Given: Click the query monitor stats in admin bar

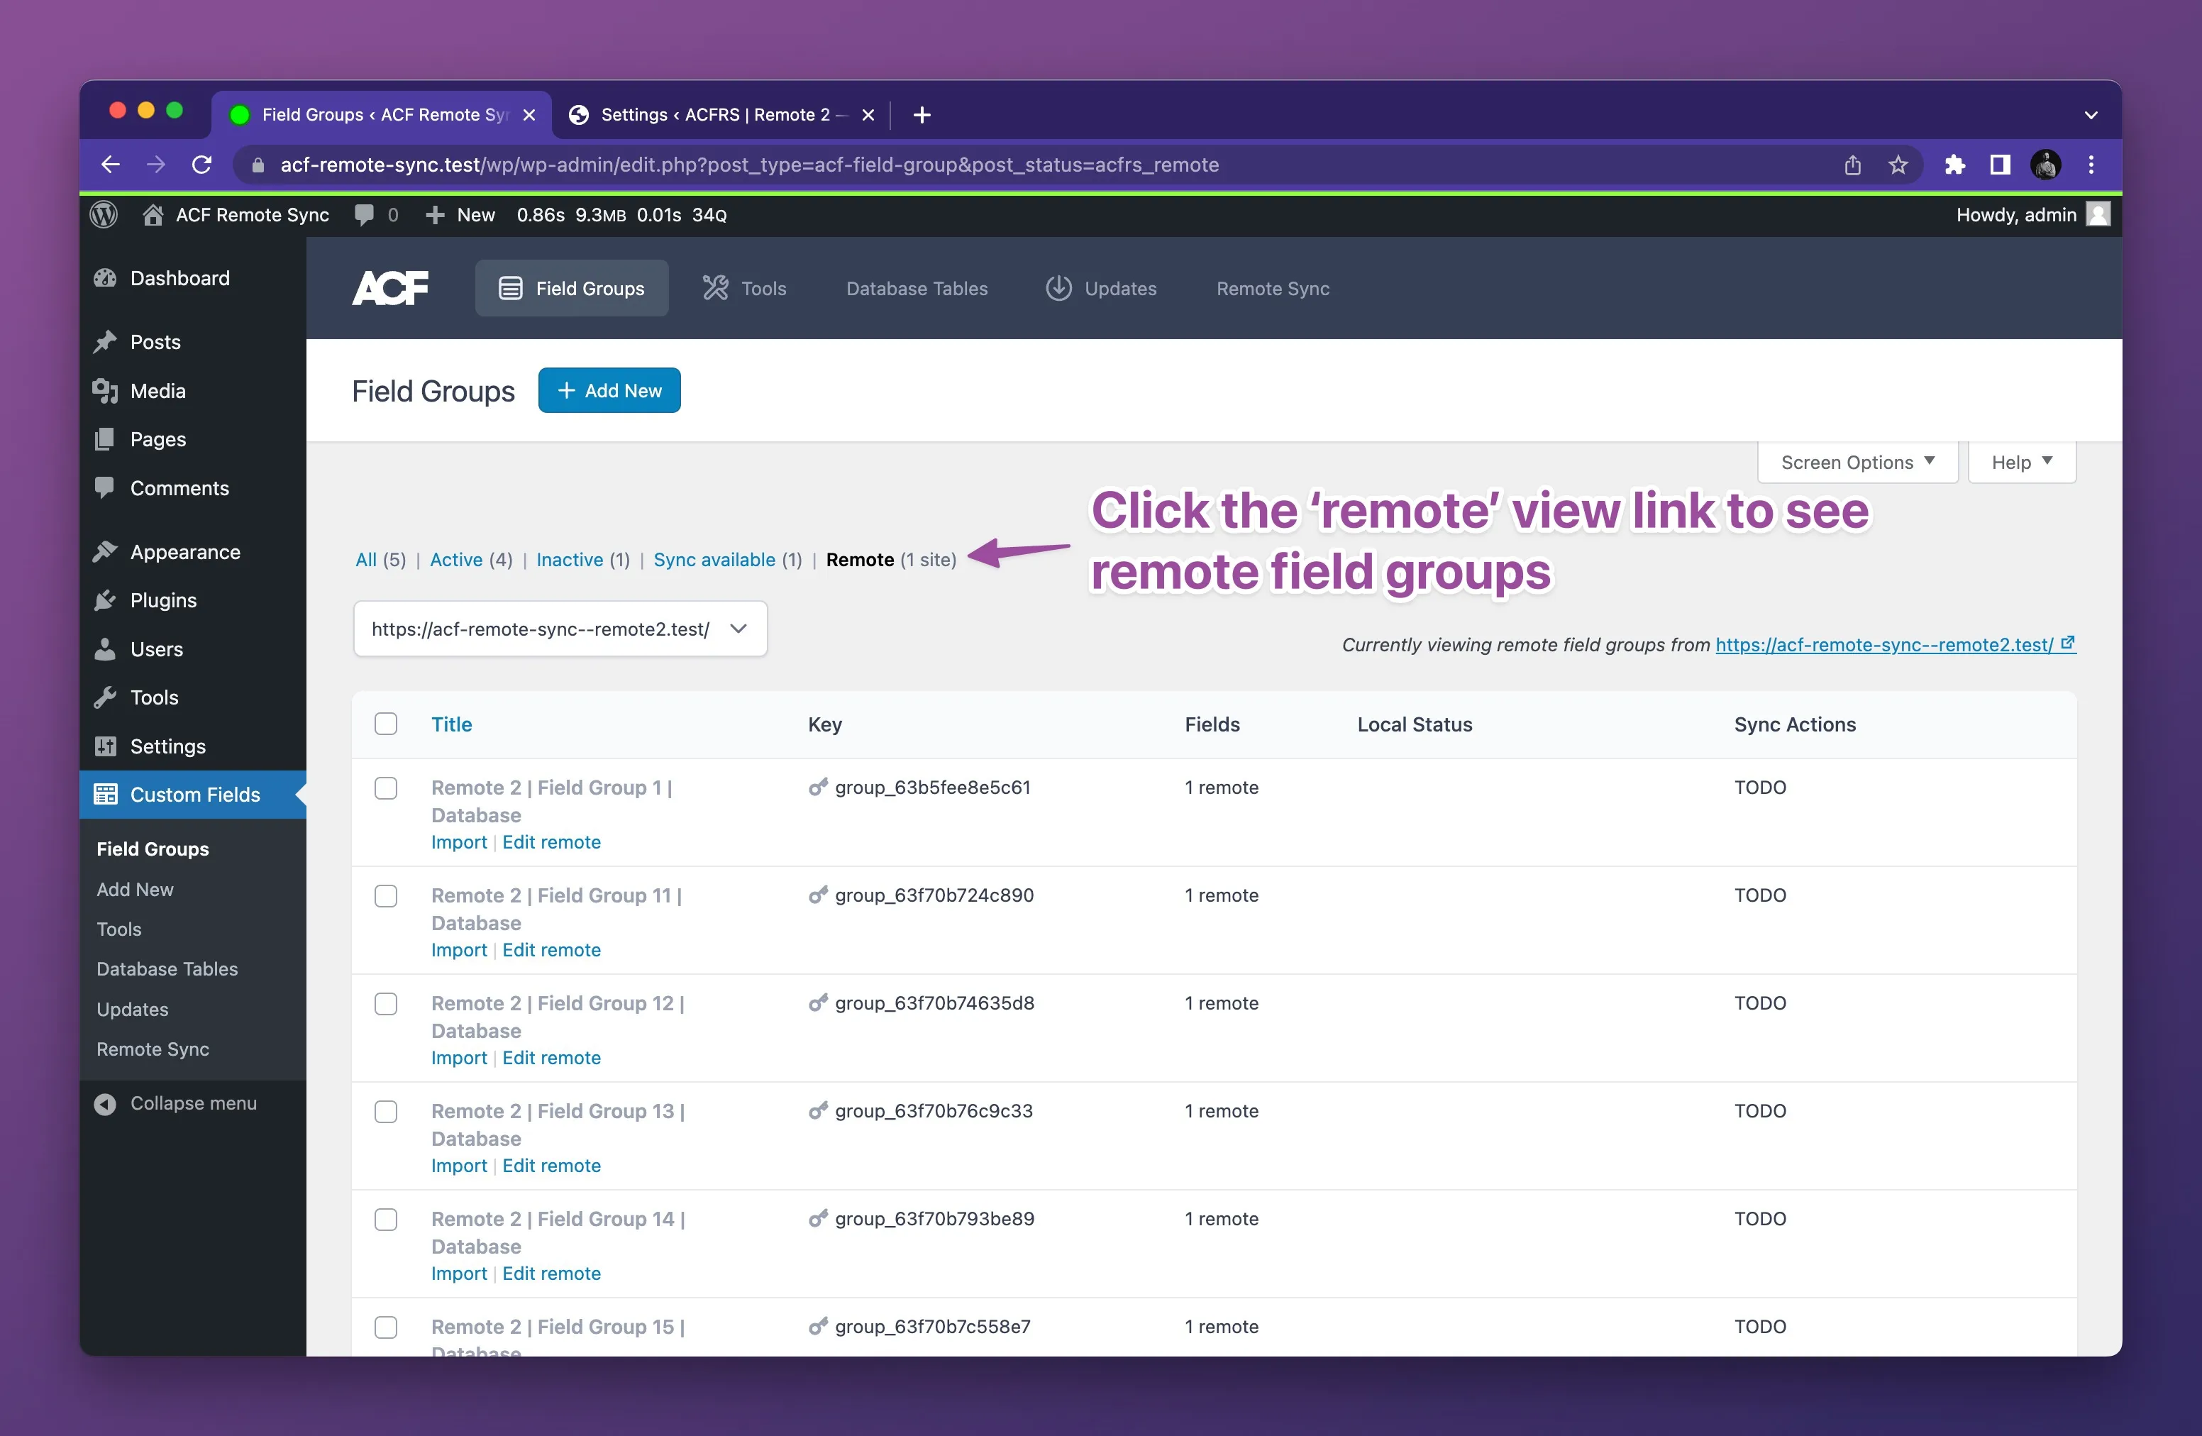Looking at the screenshot, I should (621, 215).
